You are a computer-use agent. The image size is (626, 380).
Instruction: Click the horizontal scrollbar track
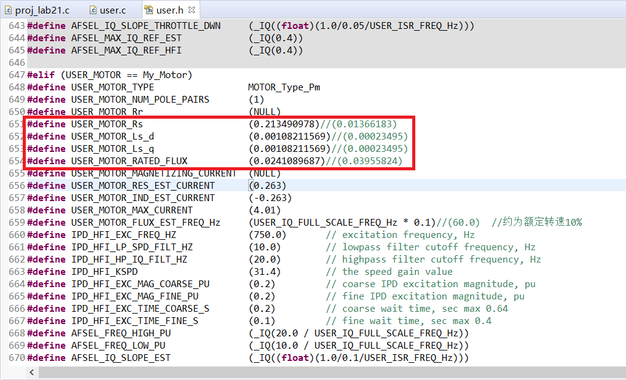(331, 373)
